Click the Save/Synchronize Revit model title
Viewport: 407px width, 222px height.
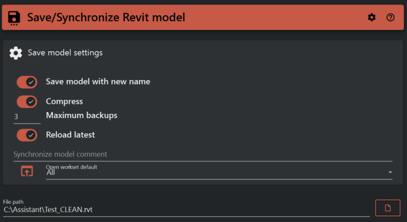pos(106,17)
